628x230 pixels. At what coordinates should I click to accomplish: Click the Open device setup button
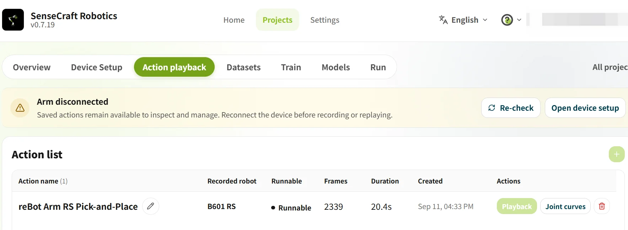(x=585, y=108)
